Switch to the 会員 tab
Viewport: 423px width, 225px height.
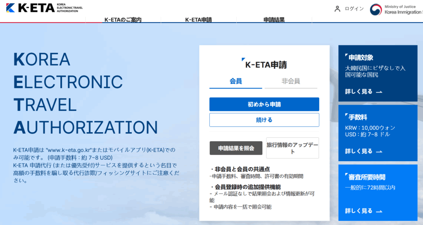[x=236, y=81]
